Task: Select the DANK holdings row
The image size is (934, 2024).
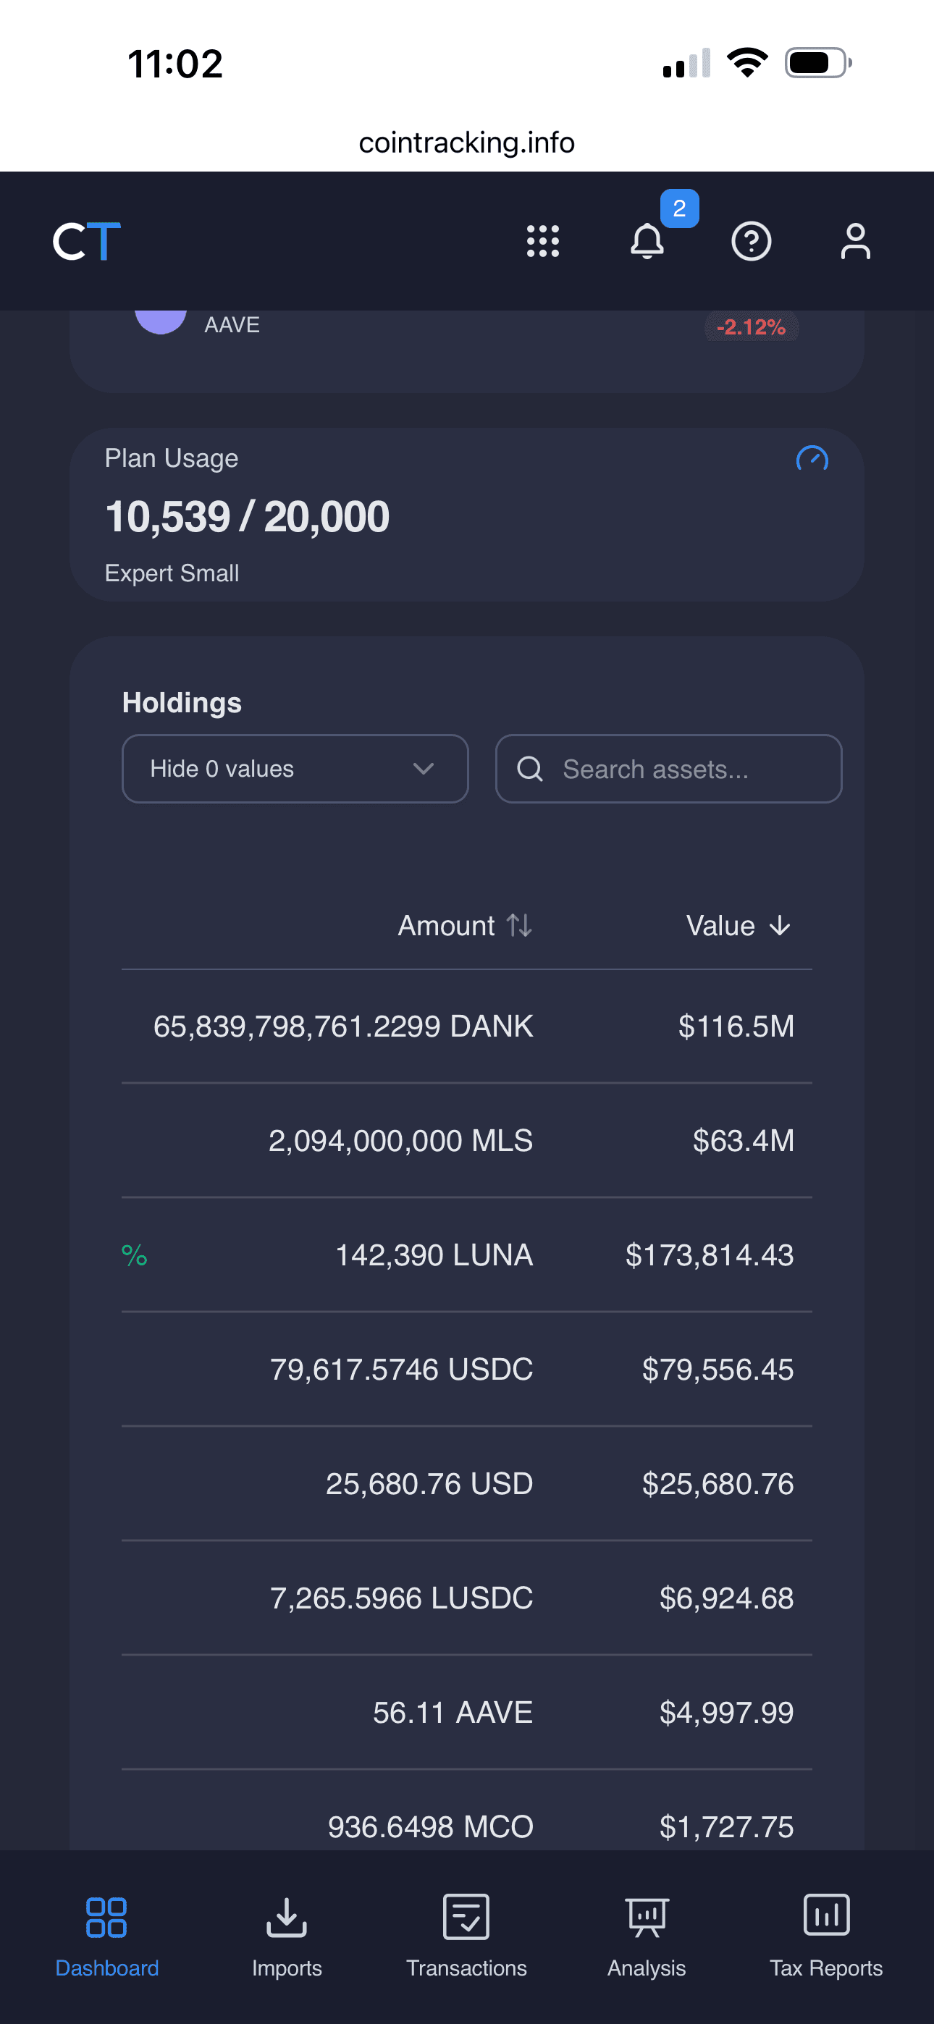Action: coord(467,1026)
